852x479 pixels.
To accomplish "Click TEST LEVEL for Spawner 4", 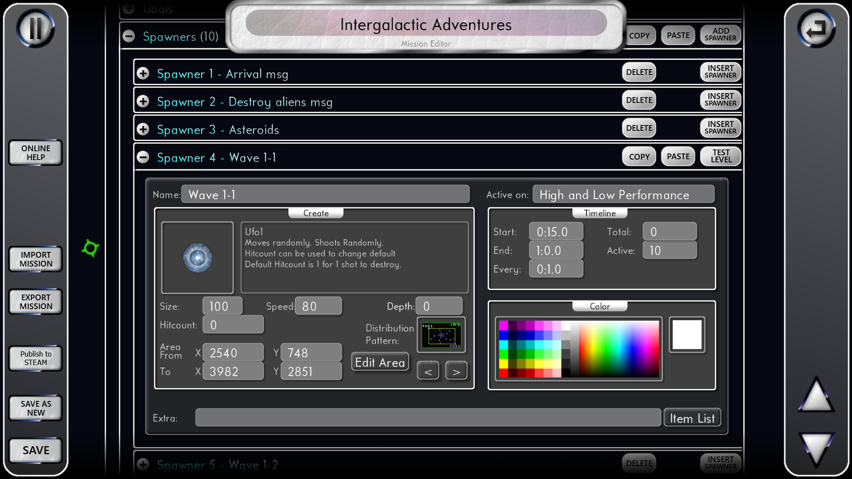I will coord(720,156).
